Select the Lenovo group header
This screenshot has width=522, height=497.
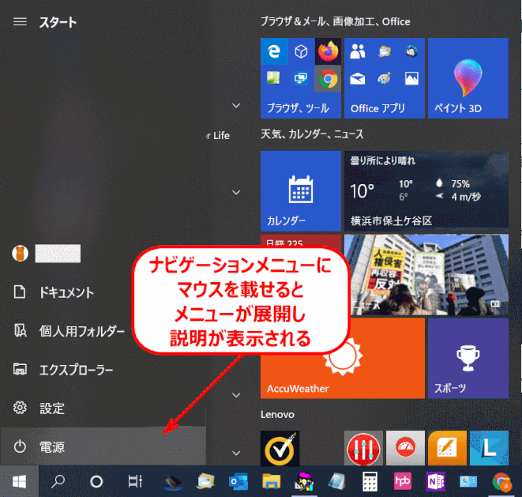tap(277, 414)
